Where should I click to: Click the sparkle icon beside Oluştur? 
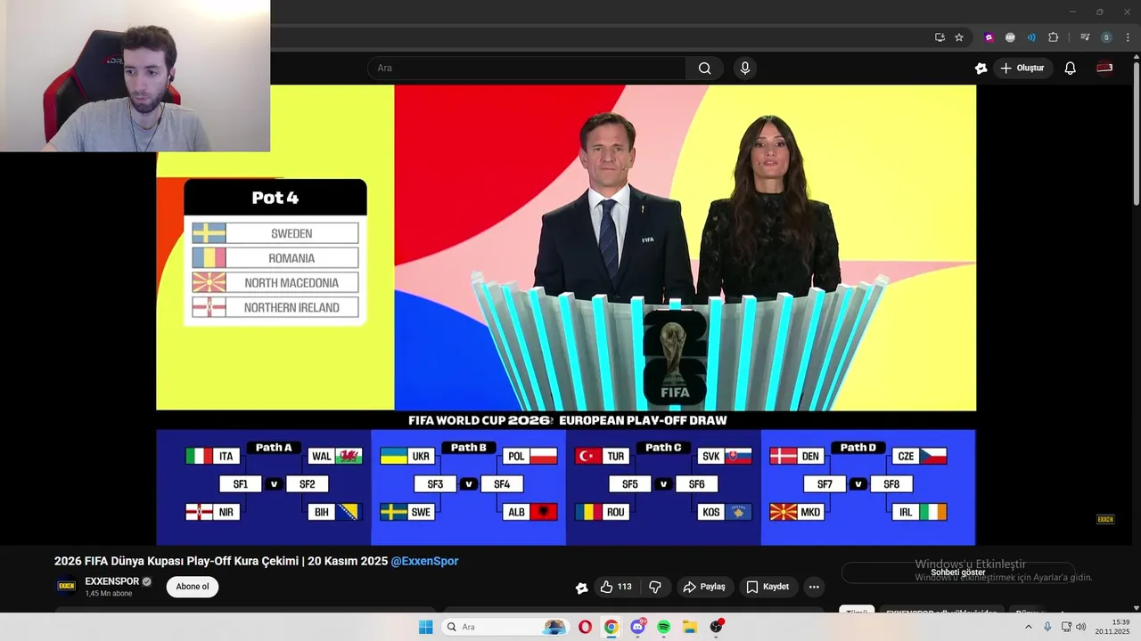(x=981, y=68)
